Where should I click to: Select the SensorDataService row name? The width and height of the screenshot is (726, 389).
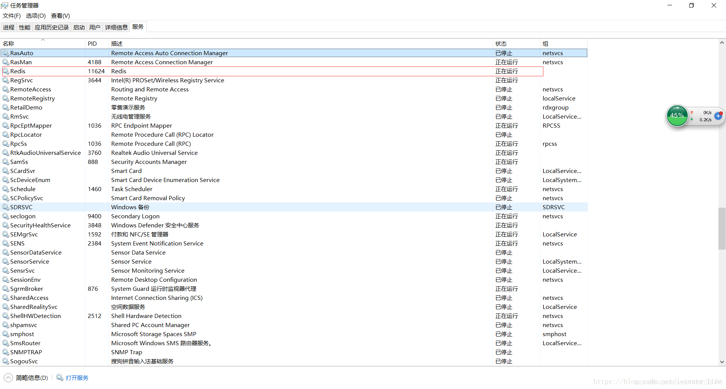pyautogui.click(x=36, y=253)
